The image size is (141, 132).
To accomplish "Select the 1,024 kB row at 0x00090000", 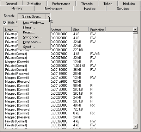I will [68, 66].
